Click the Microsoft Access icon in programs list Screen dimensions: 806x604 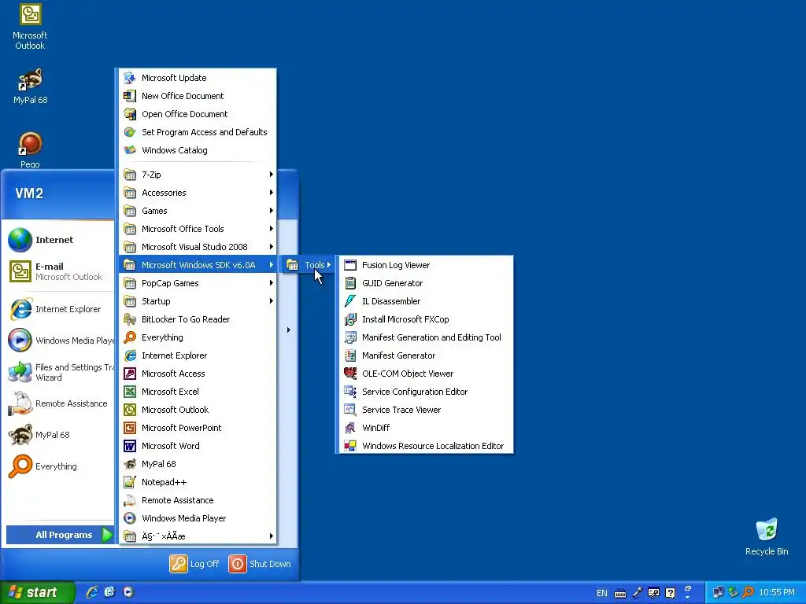click(x=130, y=374)
